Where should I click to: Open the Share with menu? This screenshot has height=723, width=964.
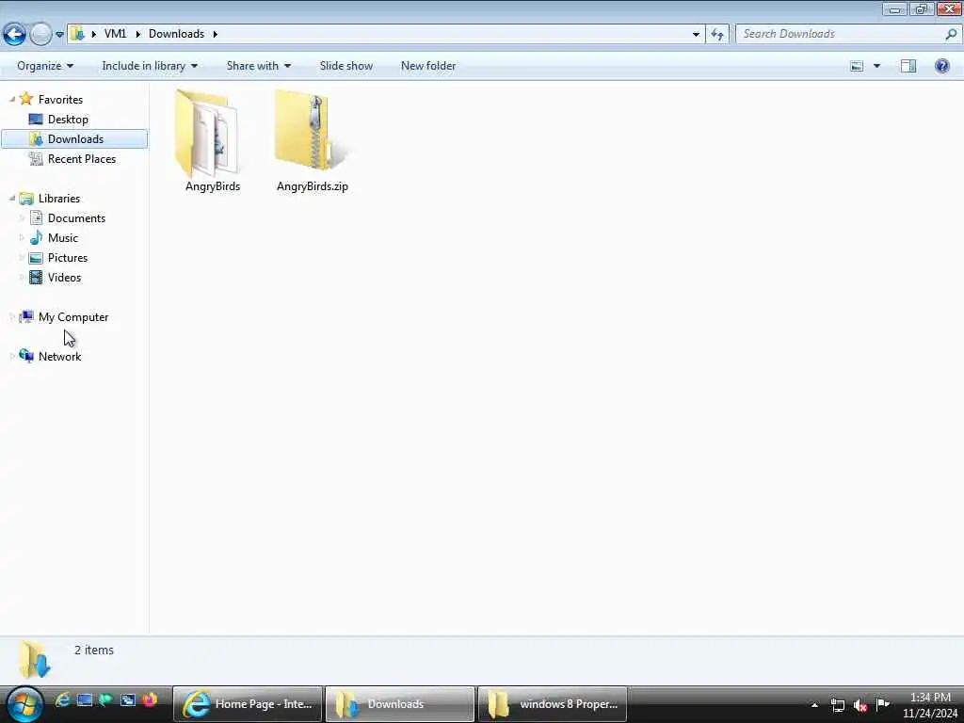point(258,66)
